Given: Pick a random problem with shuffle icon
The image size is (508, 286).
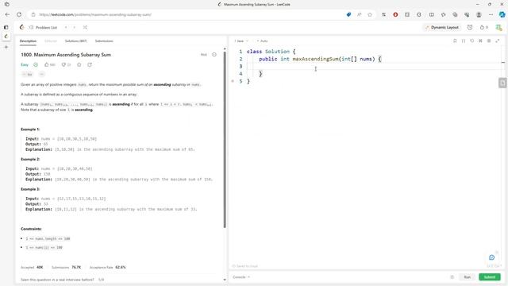Looking at the screenshot, I should point(85,28).
